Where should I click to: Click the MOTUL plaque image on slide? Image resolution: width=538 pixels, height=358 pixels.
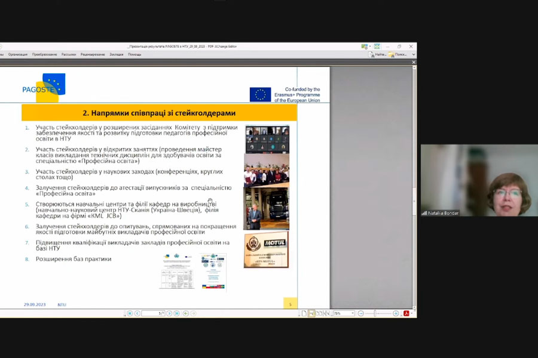pyautogui.click(x=266, y=249)
